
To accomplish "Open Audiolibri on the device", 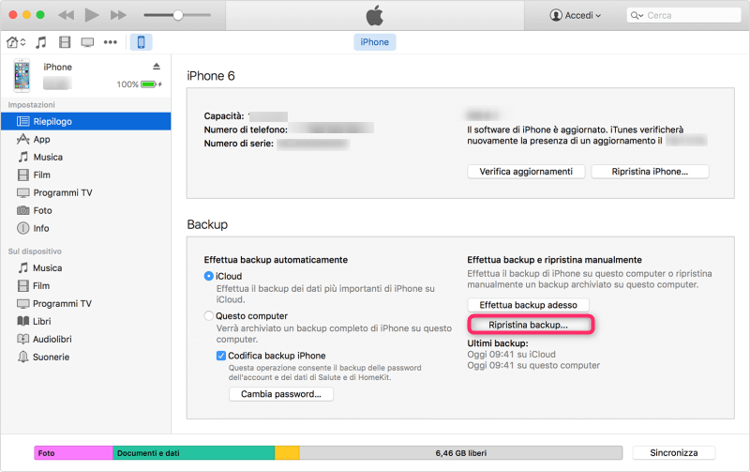I will click(85, 339).
